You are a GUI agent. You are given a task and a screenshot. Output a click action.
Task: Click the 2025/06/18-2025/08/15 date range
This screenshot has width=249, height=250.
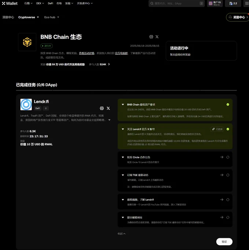click(x=145, y=46)
